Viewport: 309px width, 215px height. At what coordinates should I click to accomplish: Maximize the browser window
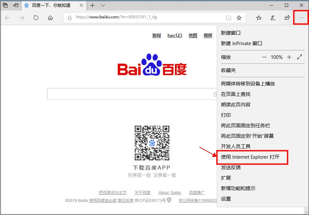point(286,5)
